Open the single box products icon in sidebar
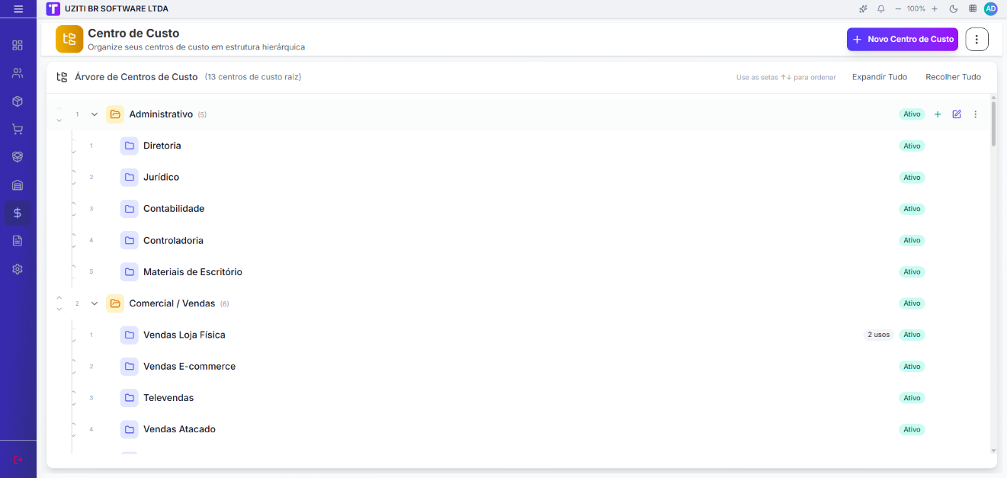The width and height of the screenshot is (1007, 478). click(18, 101)
